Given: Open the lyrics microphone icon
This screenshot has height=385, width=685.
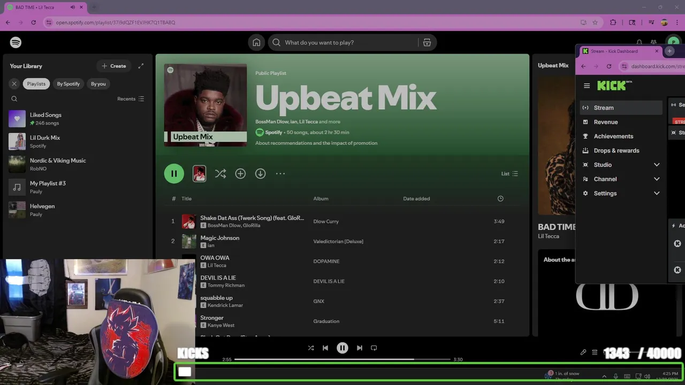Looking at the screenshot, I should 583,352.
